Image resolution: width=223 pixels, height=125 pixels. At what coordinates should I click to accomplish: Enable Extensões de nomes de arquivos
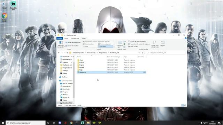139,44
